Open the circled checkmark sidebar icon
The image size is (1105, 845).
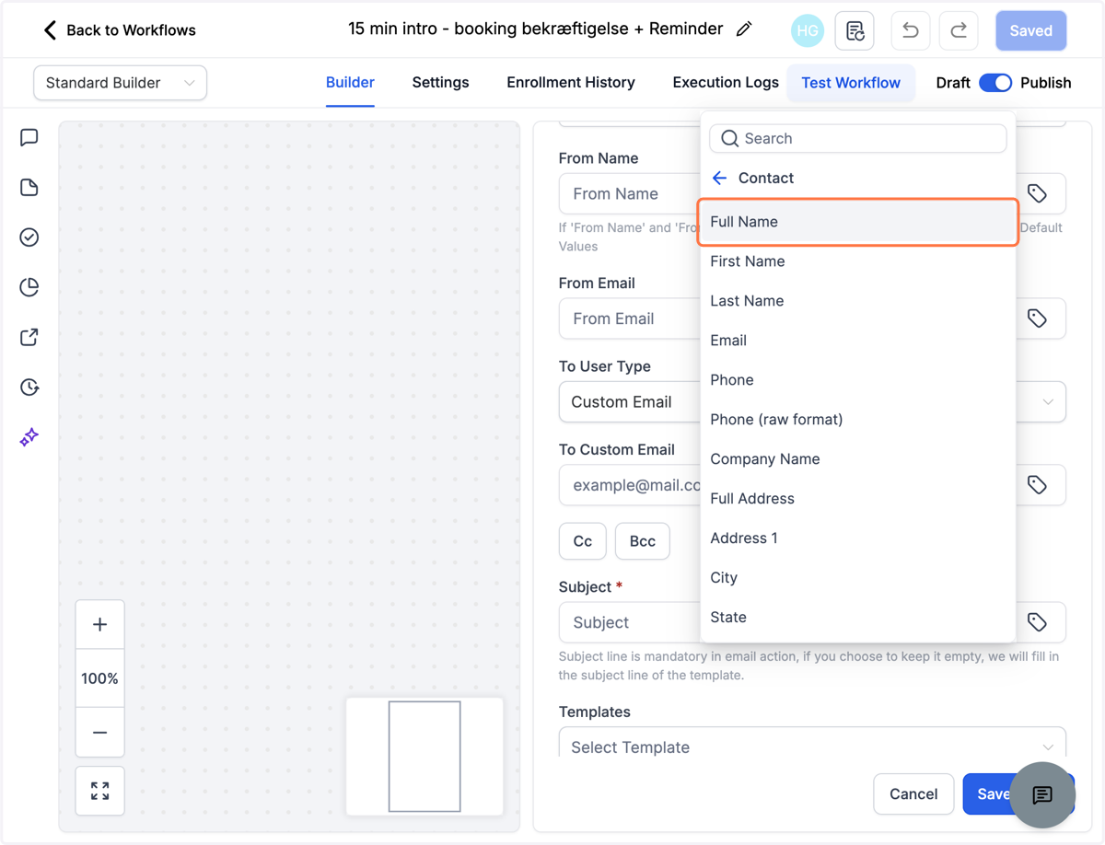[x=29, y=237]
